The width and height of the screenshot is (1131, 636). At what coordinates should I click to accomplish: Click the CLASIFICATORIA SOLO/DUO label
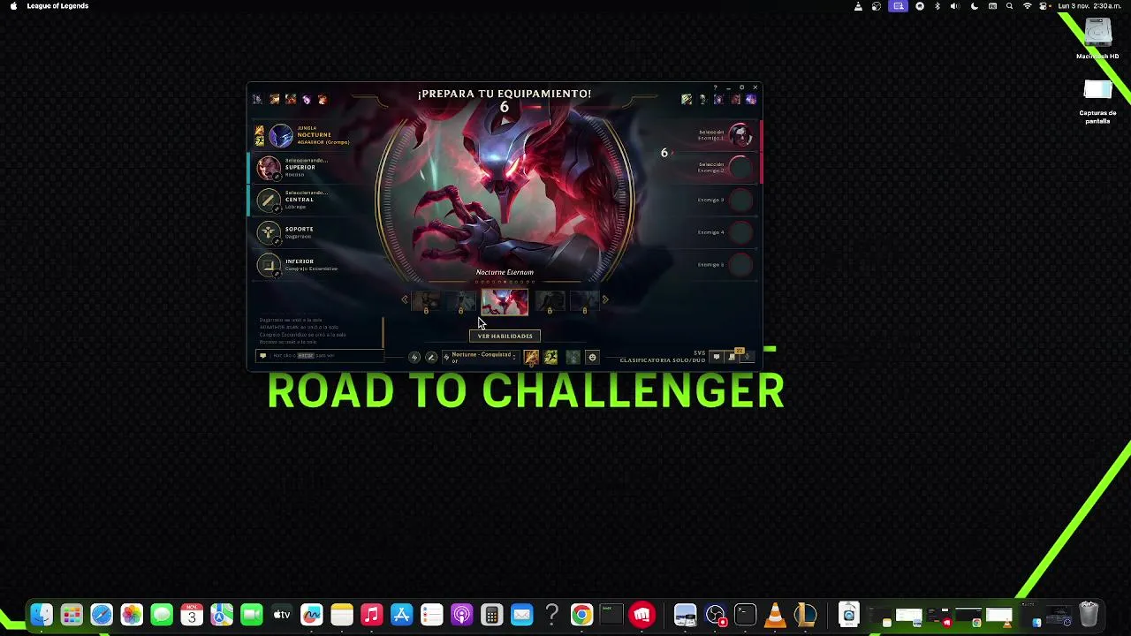tap(663, 360)
